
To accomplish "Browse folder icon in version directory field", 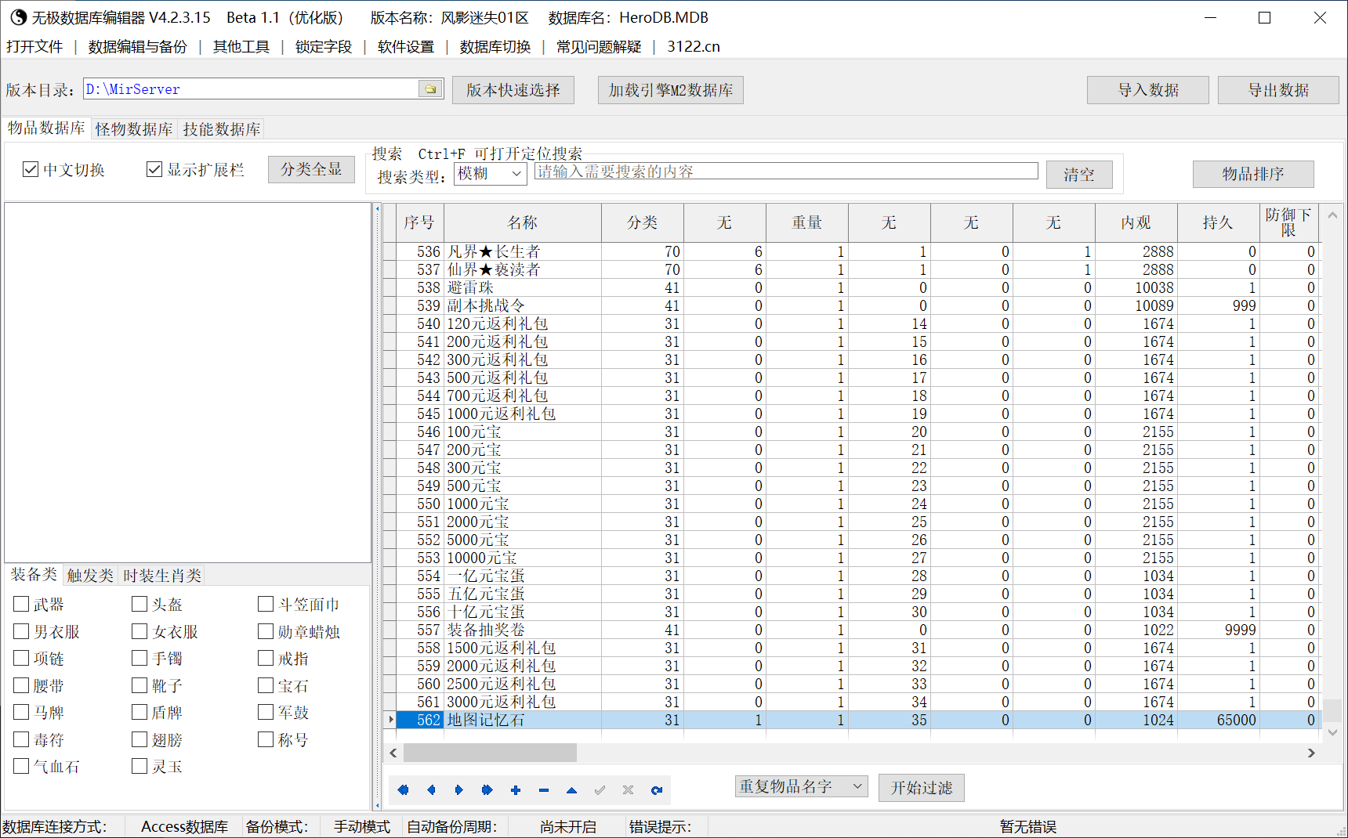I will click(x=430, y=89).
